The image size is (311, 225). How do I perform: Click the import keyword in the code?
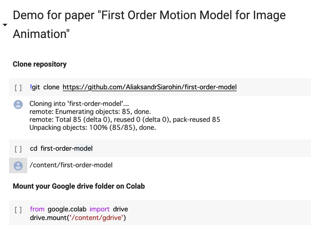tap(100, 209)
